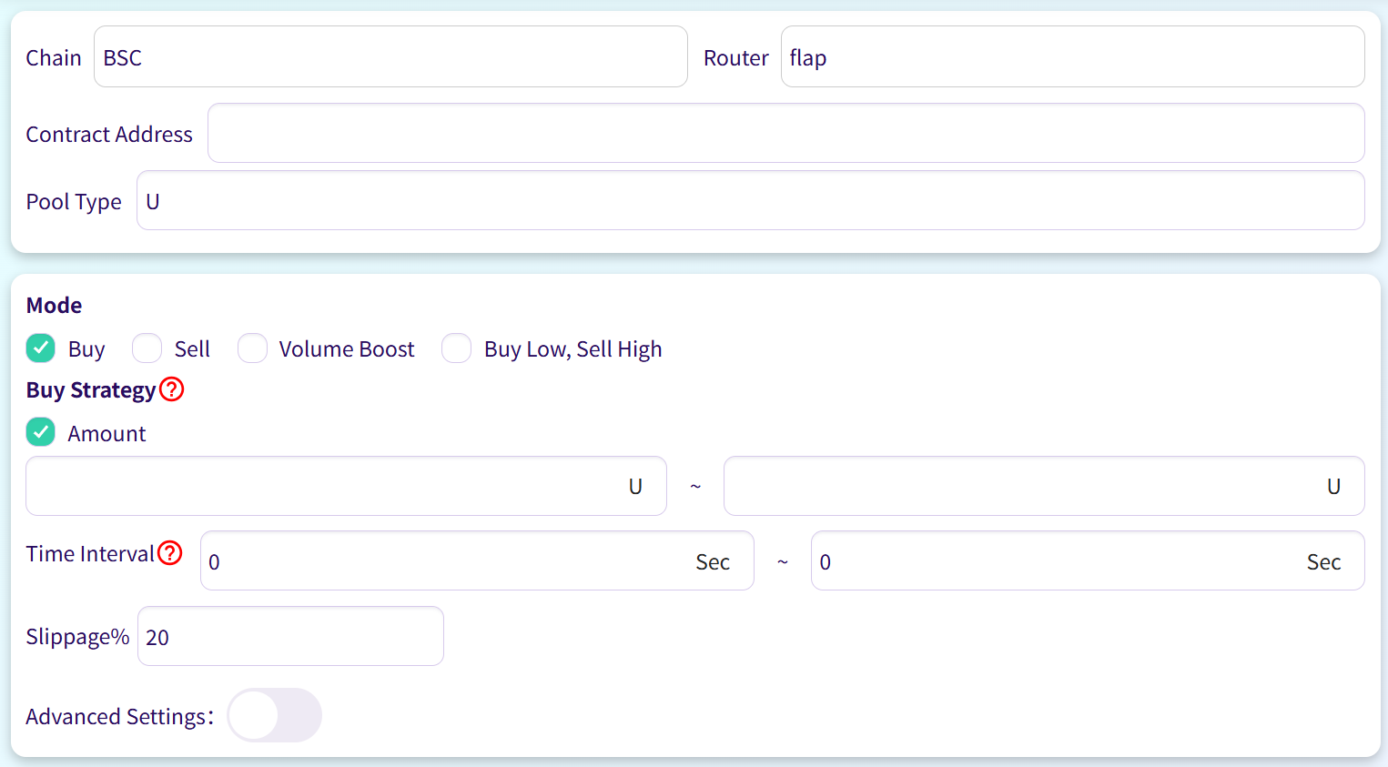The height and width of the screenshot is (767, 1388).
Task: Check the Volume Boost option
Action: coord(253,348)
